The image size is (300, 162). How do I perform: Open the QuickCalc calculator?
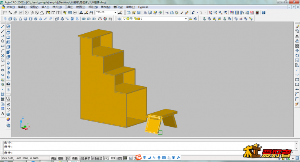point(257,13)
